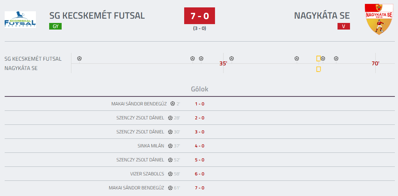Click the red 7 - 0 final score box

pos(199,16)
